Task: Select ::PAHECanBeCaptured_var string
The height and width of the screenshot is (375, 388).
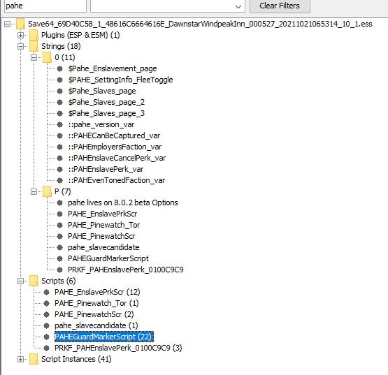Action: click(x=114, y=135)
